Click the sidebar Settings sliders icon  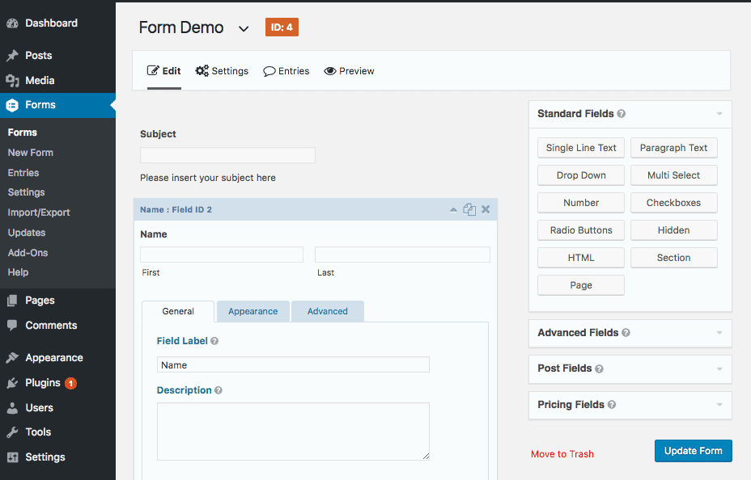tap(12, 457)
